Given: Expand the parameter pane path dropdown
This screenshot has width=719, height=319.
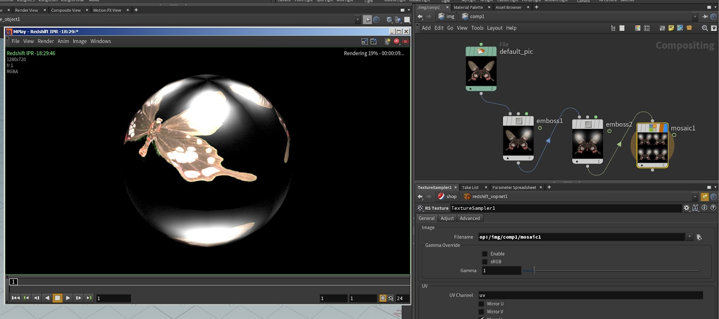Looking at the screenshot, I should (x=695, y=197).
